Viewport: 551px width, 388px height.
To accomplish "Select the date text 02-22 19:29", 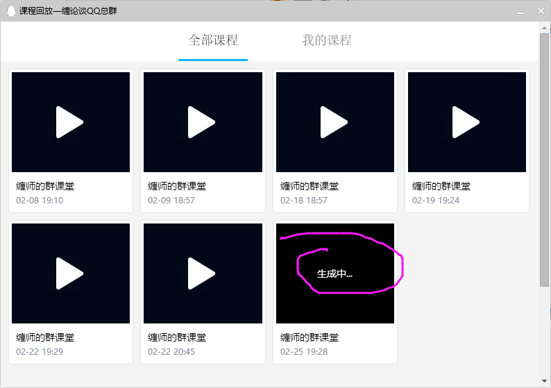I will tap(40, 352).
